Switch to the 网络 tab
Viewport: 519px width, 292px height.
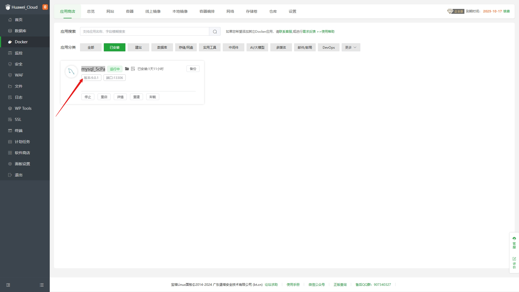point(230,11)
